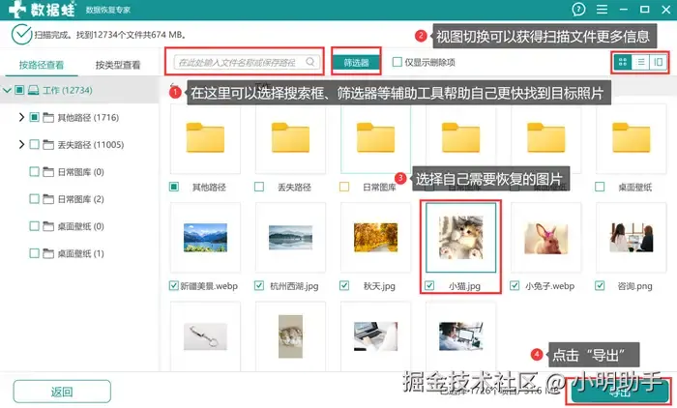Toggle checkbox for 工作 (12734) in tree
677x408 pixels.
[19, 90]
